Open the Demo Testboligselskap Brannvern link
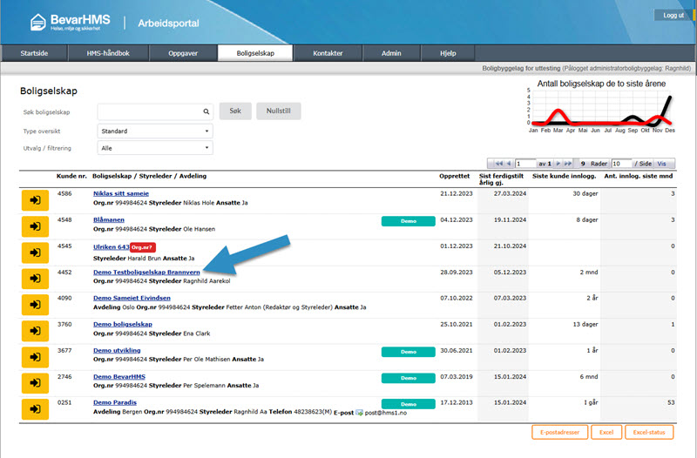Screen dimensions: 697x458 [146, 272]
